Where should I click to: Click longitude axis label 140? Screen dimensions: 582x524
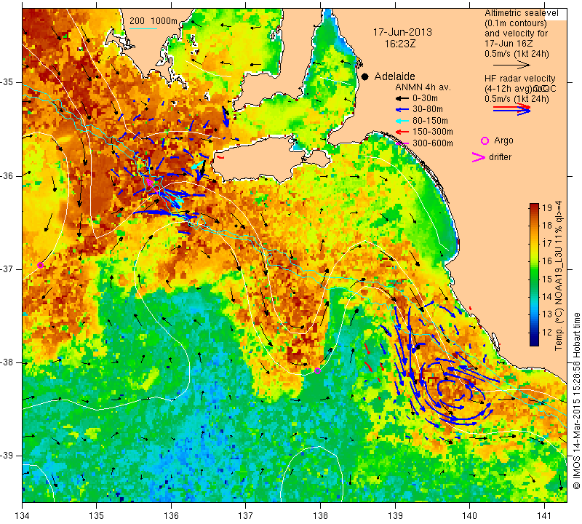click(x=469, y=516)
